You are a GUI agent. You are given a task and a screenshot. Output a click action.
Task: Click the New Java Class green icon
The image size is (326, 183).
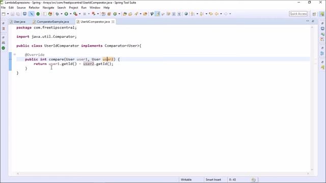click(x=115, y=14)
